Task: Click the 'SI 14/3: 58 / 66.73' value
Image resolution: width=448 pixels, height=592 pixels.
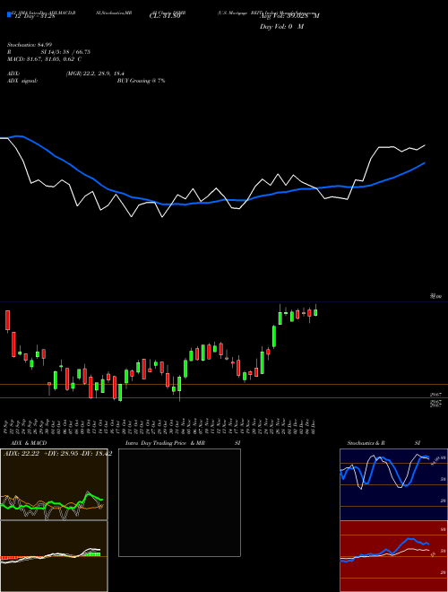Action: pyautogui.click(x=65, y=52)
